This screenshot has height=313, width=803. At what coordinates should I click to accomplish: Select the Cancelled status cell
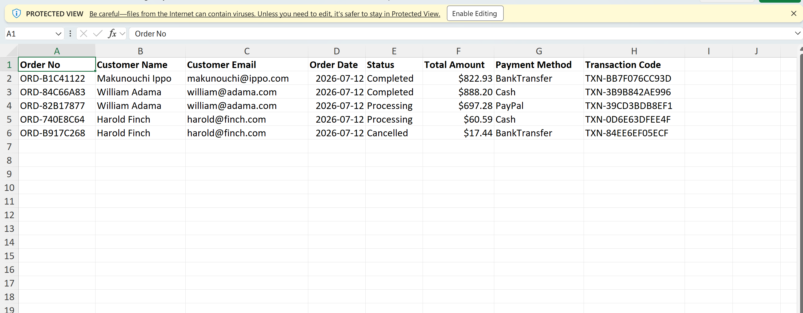click(394, 133)
